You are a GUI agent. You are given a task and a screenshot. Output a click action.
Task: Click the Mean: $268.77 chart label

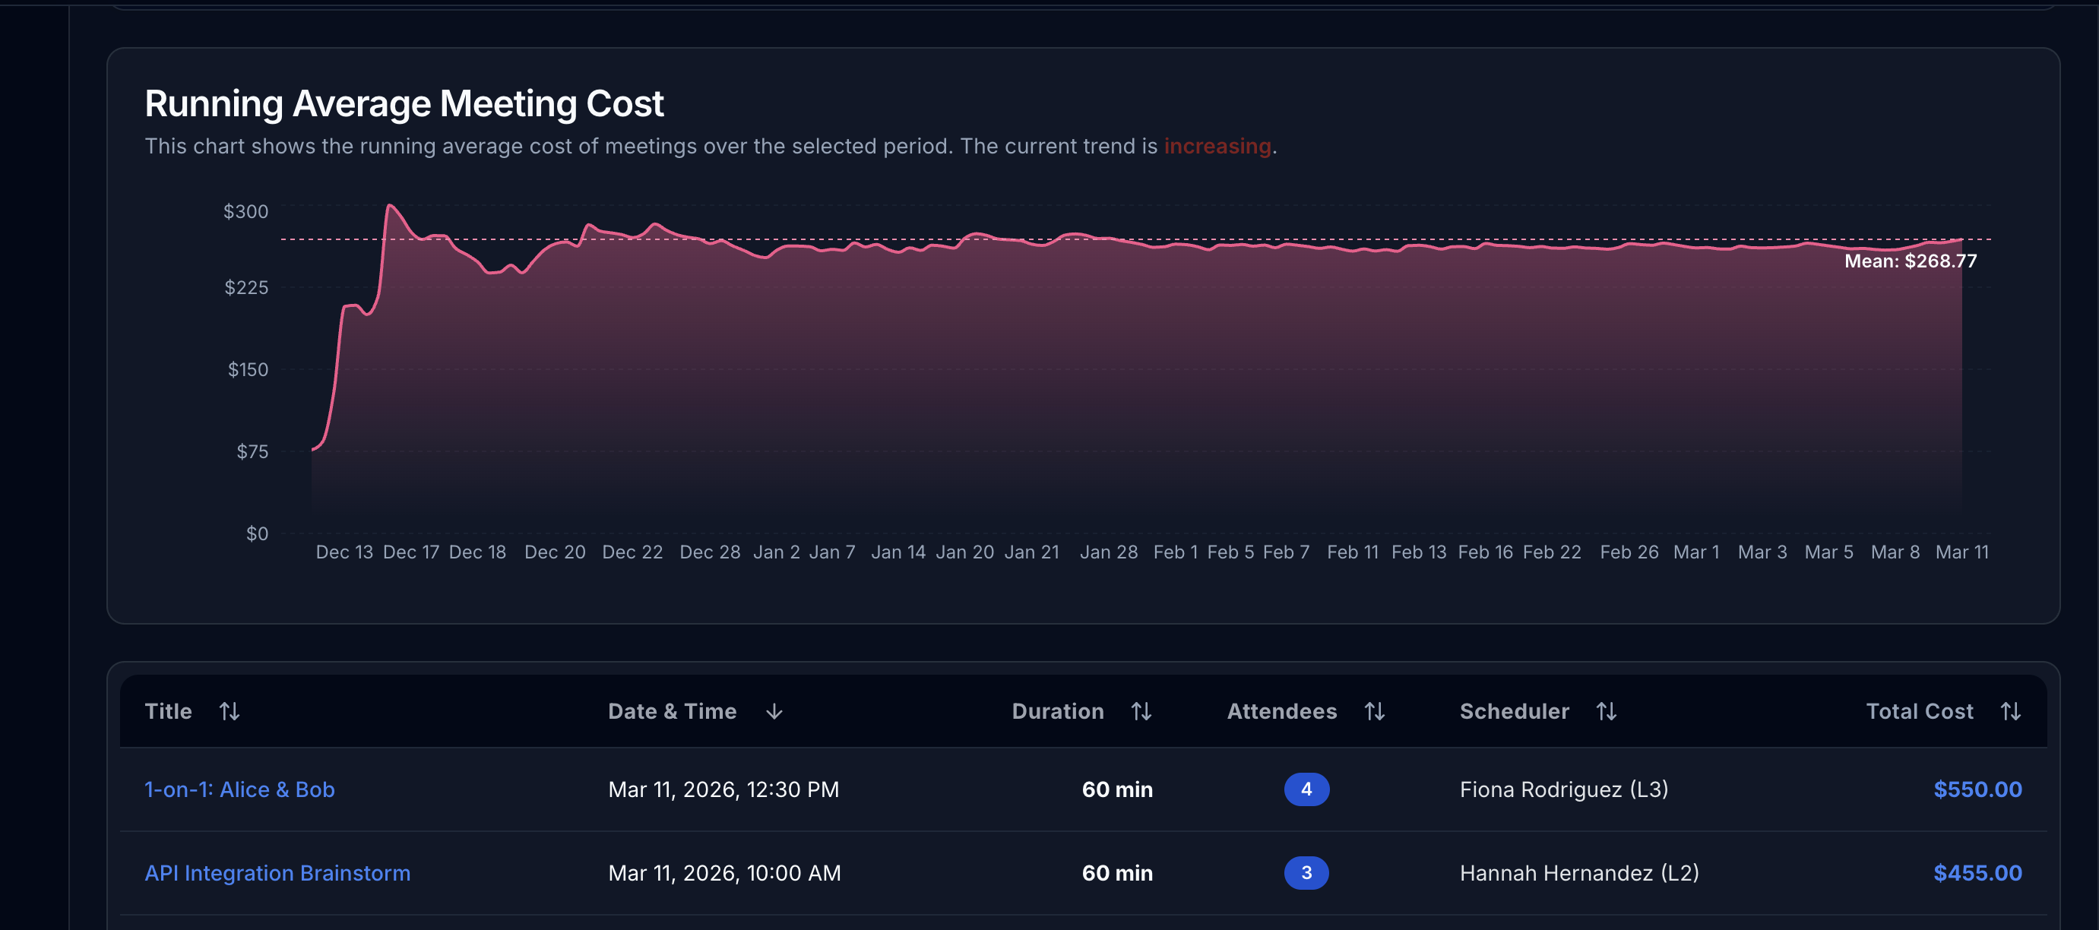[1910, 261]
